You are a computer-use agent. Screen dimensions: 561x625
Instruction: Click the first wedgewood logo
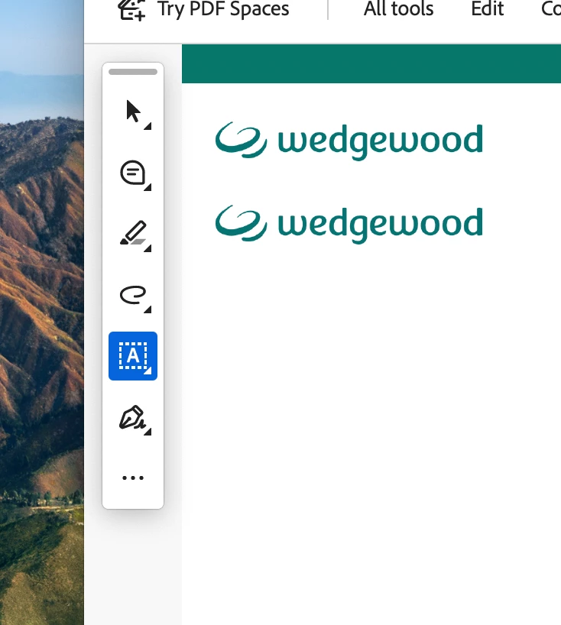[x=349, y=141]
